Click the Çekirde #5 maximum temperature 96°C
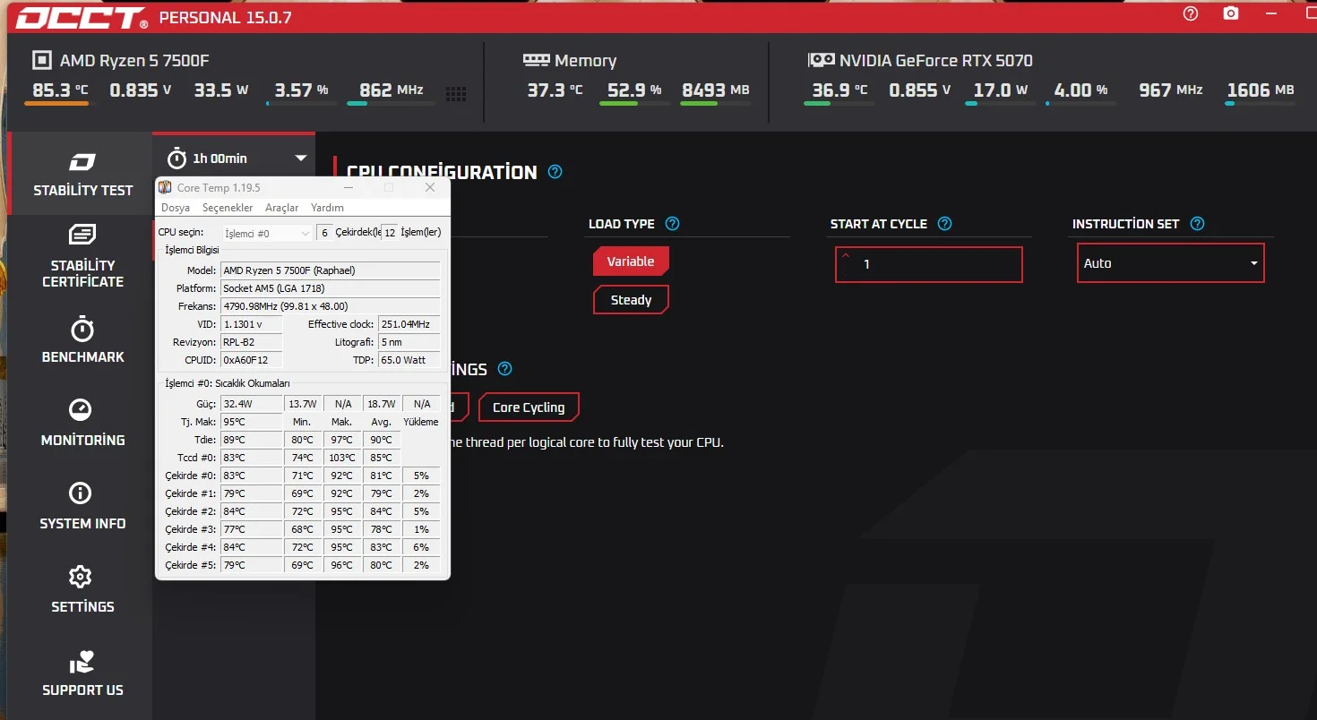 (342, 565)
